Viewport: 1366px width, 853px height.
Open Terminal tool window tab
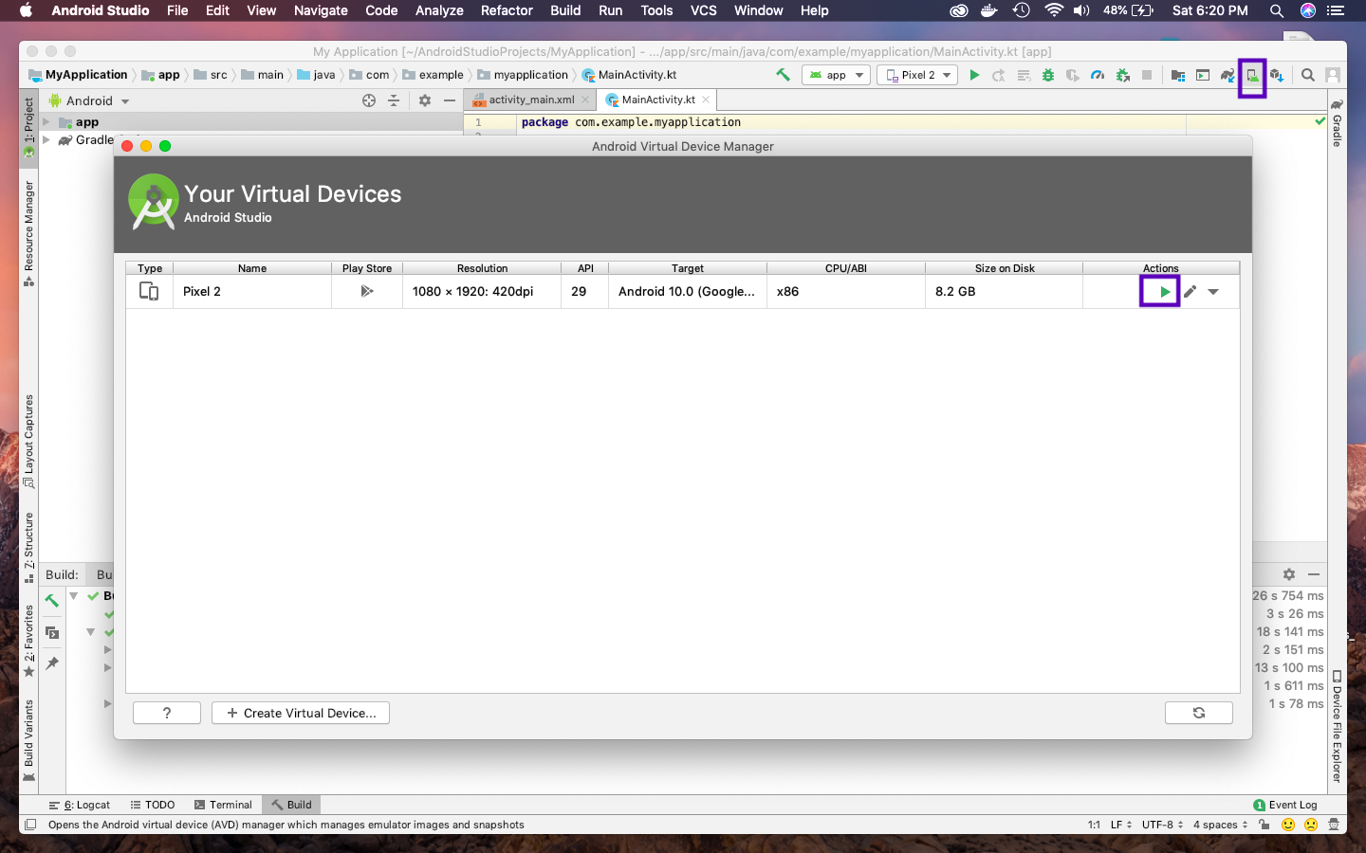pos(223,805)
